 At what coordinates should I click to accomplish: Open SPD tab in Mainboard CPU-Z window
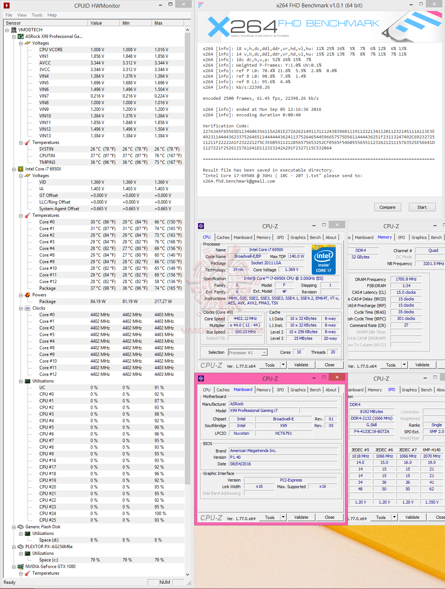click(280, 390)
